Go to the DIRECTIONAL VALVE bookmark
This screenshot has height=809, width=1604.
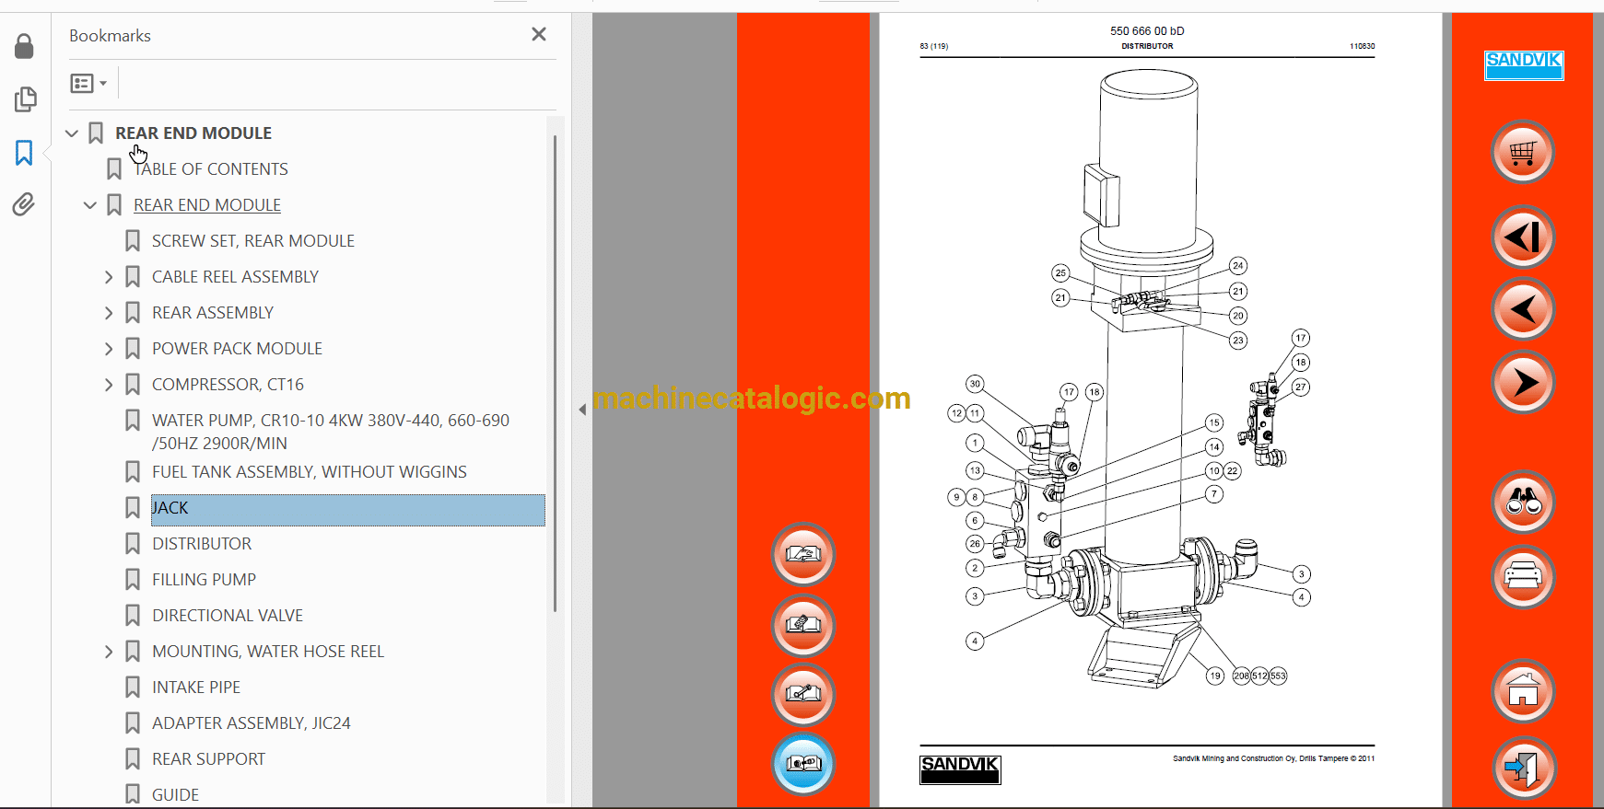click(228, 616)
